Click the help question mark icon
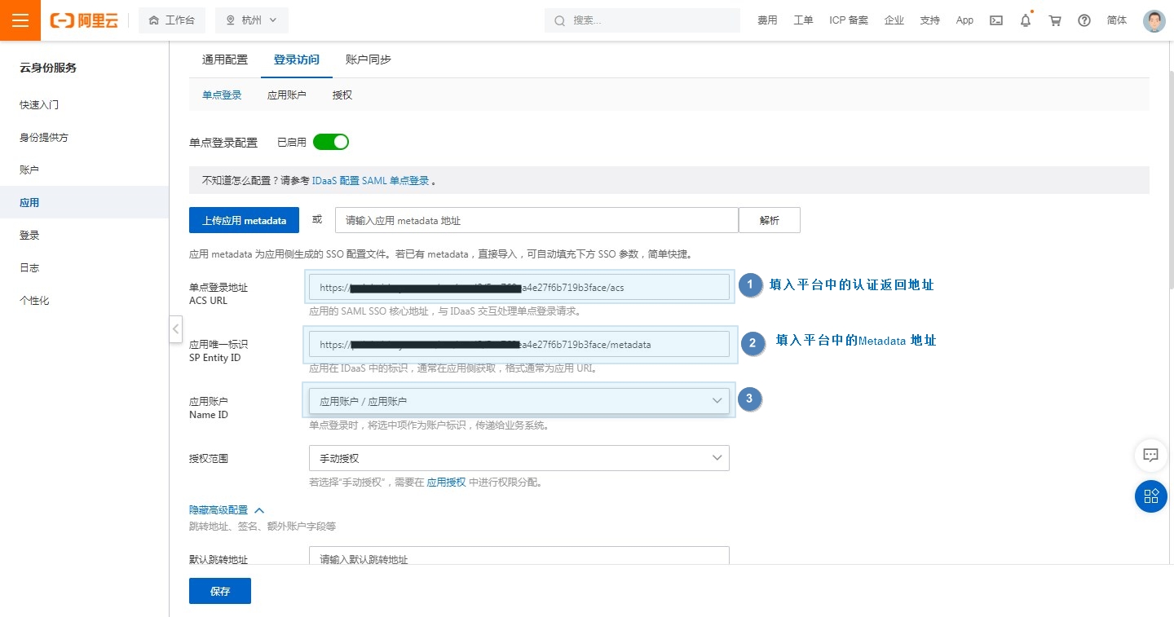 (x=1084, y=20)
